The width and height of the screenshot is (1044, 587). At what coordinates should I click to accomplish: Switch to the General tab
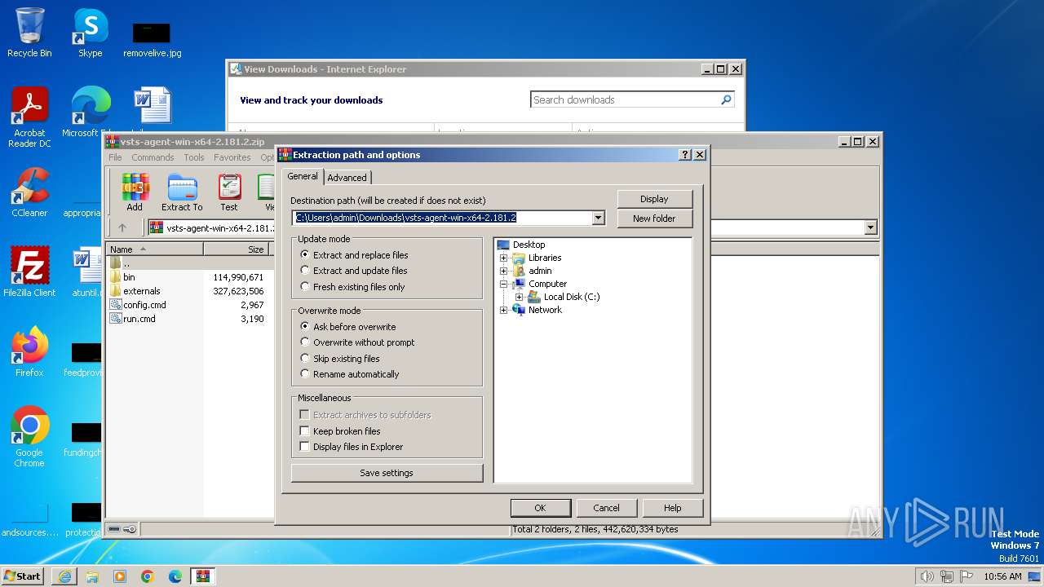click(303, 176)
